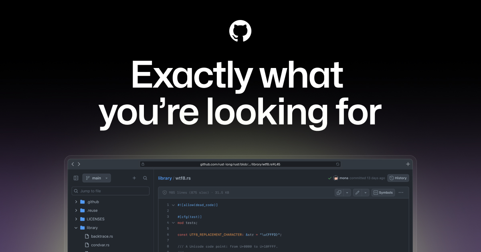
Task: Open the Symbols panel button
Action: click(383, 192)
